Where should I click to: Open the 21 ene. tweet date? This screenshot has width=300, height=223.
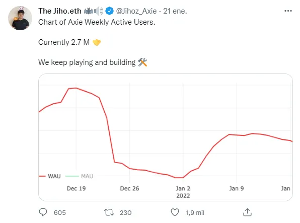(175, 11)
